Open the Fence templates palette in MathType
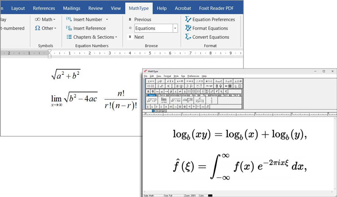Image resolution: width=337 pixels, height=197 pixels. coord(151,86)
